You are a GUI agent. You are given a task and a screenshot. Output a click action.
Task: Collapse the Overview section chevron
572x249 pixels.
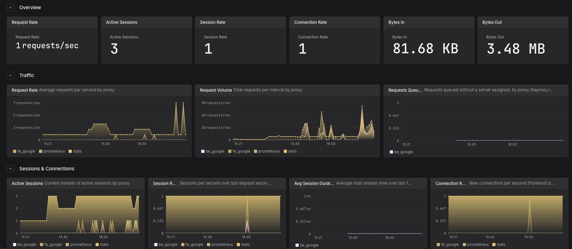click(10, 7)
